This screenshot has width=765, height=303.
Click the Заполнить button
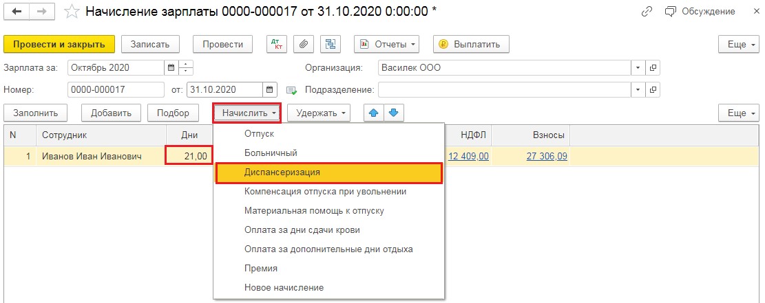(x=36, y=113)
